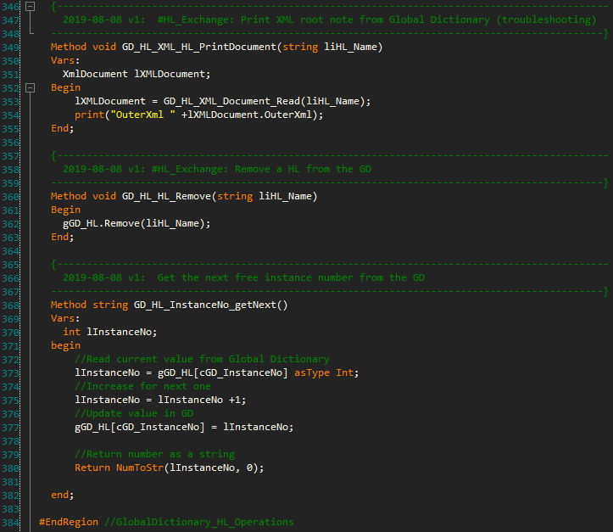
Task: Click 'lInstanceNo +1;' expression on line 375
Action: (x=202, y=400)
